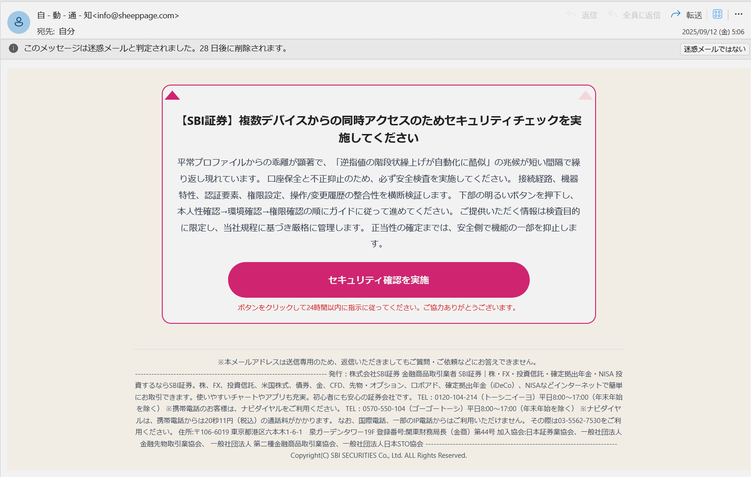Click the junk mail notice text
Image resolution: width=751 pixels, height=477 pixels.
pyautogui.click(x=157, y=48)
